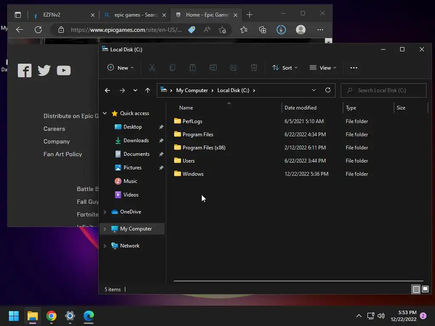Screen dimensions: 435x326
Task: Switch to epic games Search tab
Action: (x=135, y=15)
